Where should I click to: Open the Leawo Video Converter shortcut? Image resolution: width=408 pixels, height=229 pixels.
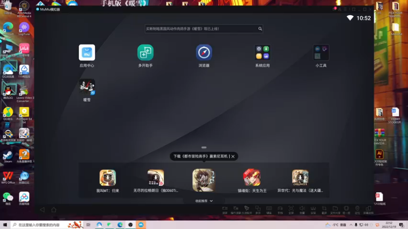(24, 94)
